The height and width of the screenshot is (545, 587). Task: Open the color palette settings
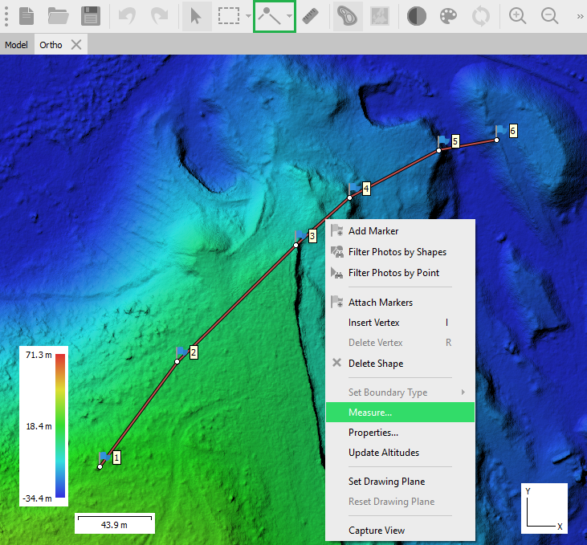click(x=449, y=15)
